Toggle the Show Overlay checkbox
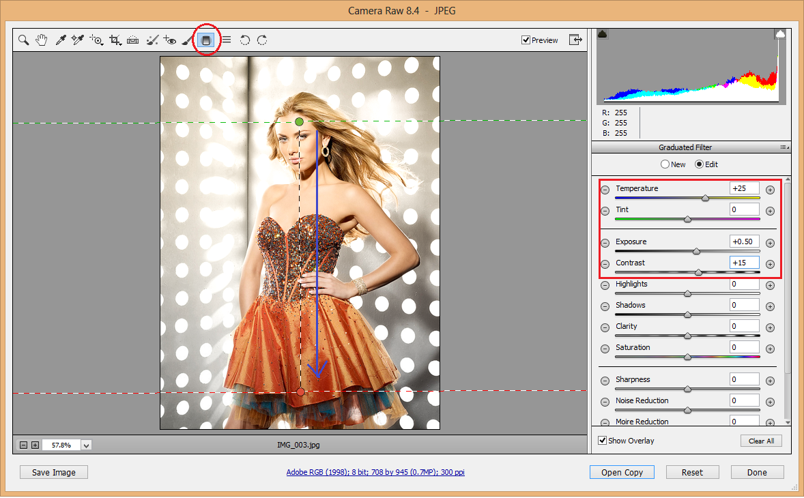The height and width of the screenshot is (498, 804). 603,440
